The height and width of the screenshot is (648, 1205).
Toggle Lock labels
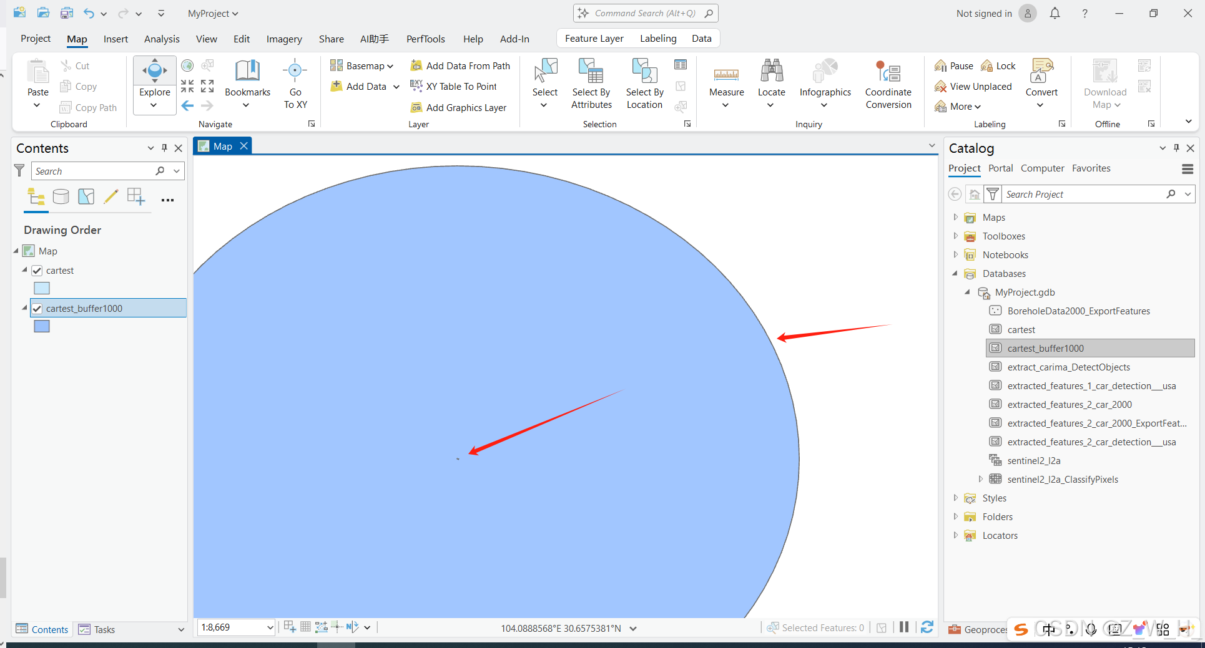[x=998, y=65]
